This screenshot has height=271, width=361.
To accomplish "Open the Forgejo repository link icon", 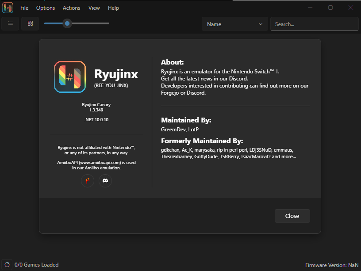I will click(88, 181).
